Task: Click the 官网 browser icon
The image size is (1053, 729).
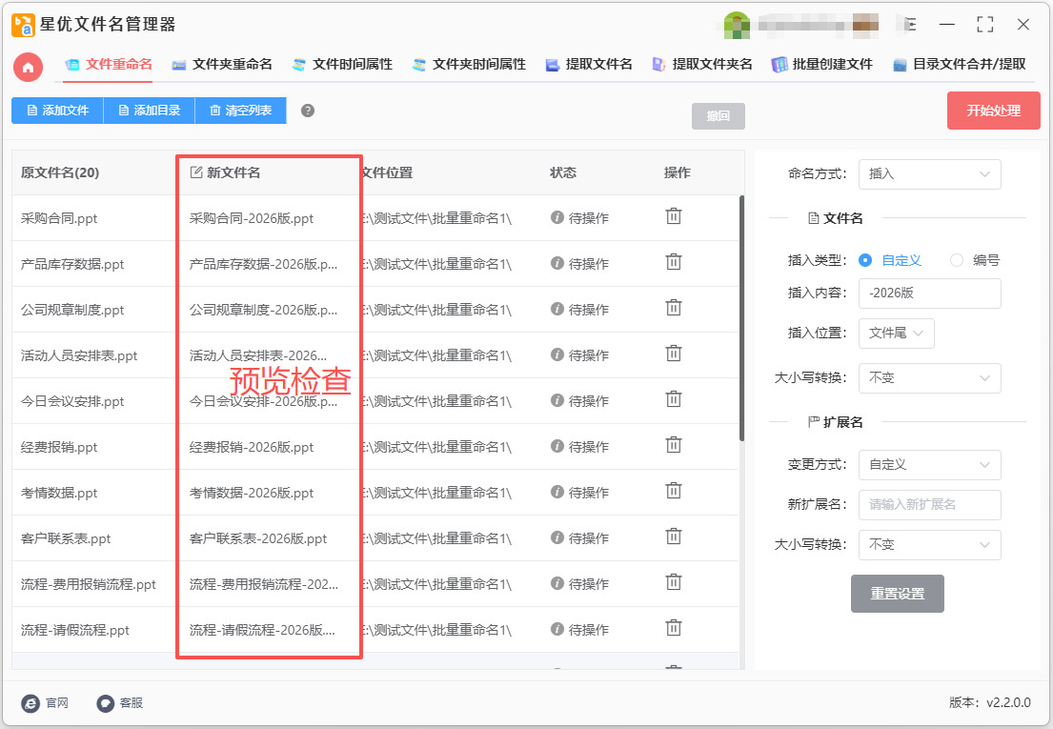Action: (x=30, y=703)
